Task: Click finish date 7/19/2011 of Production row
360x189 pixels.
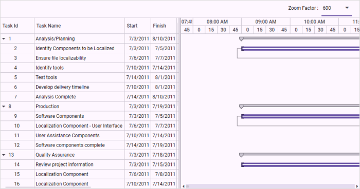Action: (x=164, y=107)
